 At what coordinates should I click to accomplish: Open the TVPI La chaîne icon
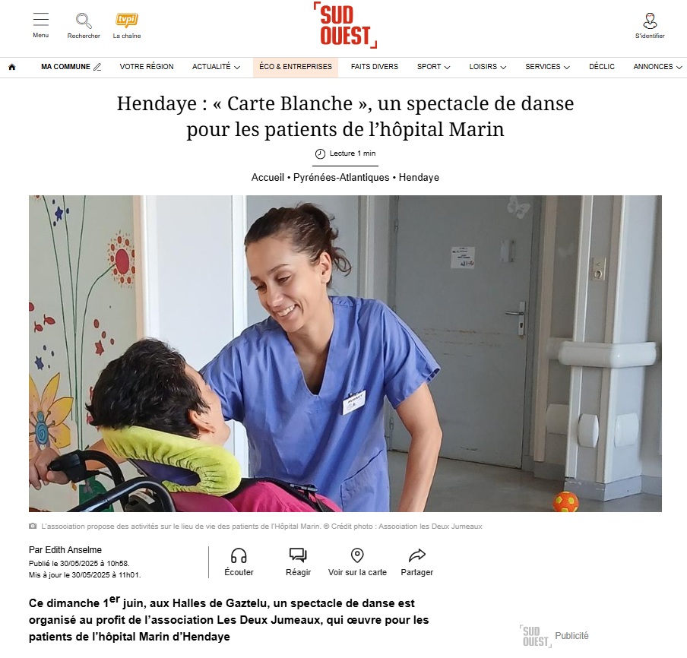(127, 21)
